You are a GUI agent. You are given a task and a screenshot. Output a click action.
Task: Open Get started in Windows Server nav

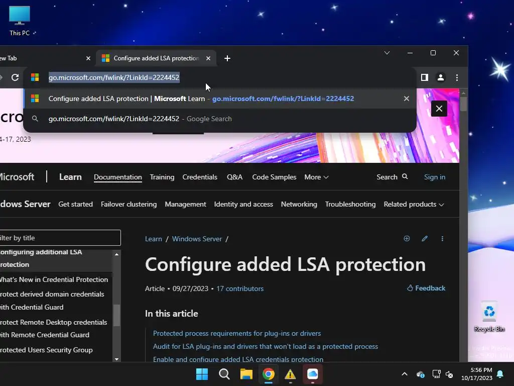coord(76,204)
